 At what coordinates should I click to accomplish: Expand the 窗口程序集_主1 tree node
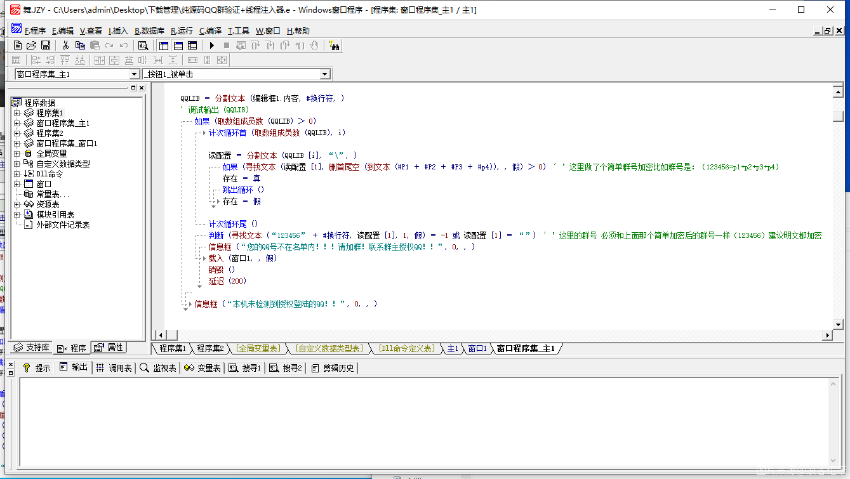point(17,123)
